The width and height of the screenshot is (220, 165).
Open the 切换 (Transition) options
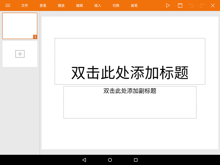pos(116,5)
